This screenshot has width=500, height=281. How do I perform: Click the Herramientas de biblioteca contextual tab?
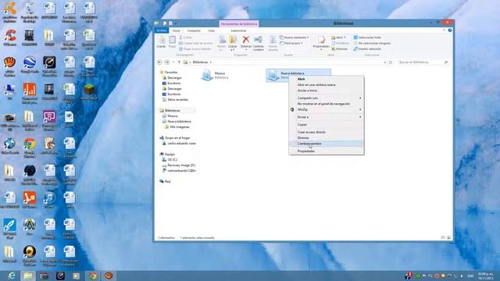(239, 24)
